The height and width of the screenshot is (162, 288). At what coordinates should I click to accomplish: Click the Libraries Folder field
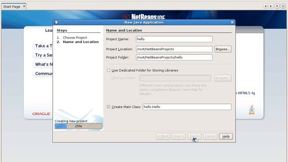pos(175,78)
